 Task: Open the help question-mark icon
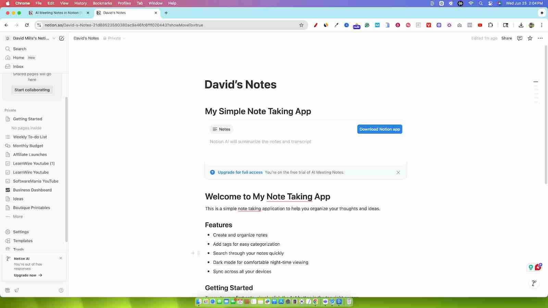click(x=61, y=290)
